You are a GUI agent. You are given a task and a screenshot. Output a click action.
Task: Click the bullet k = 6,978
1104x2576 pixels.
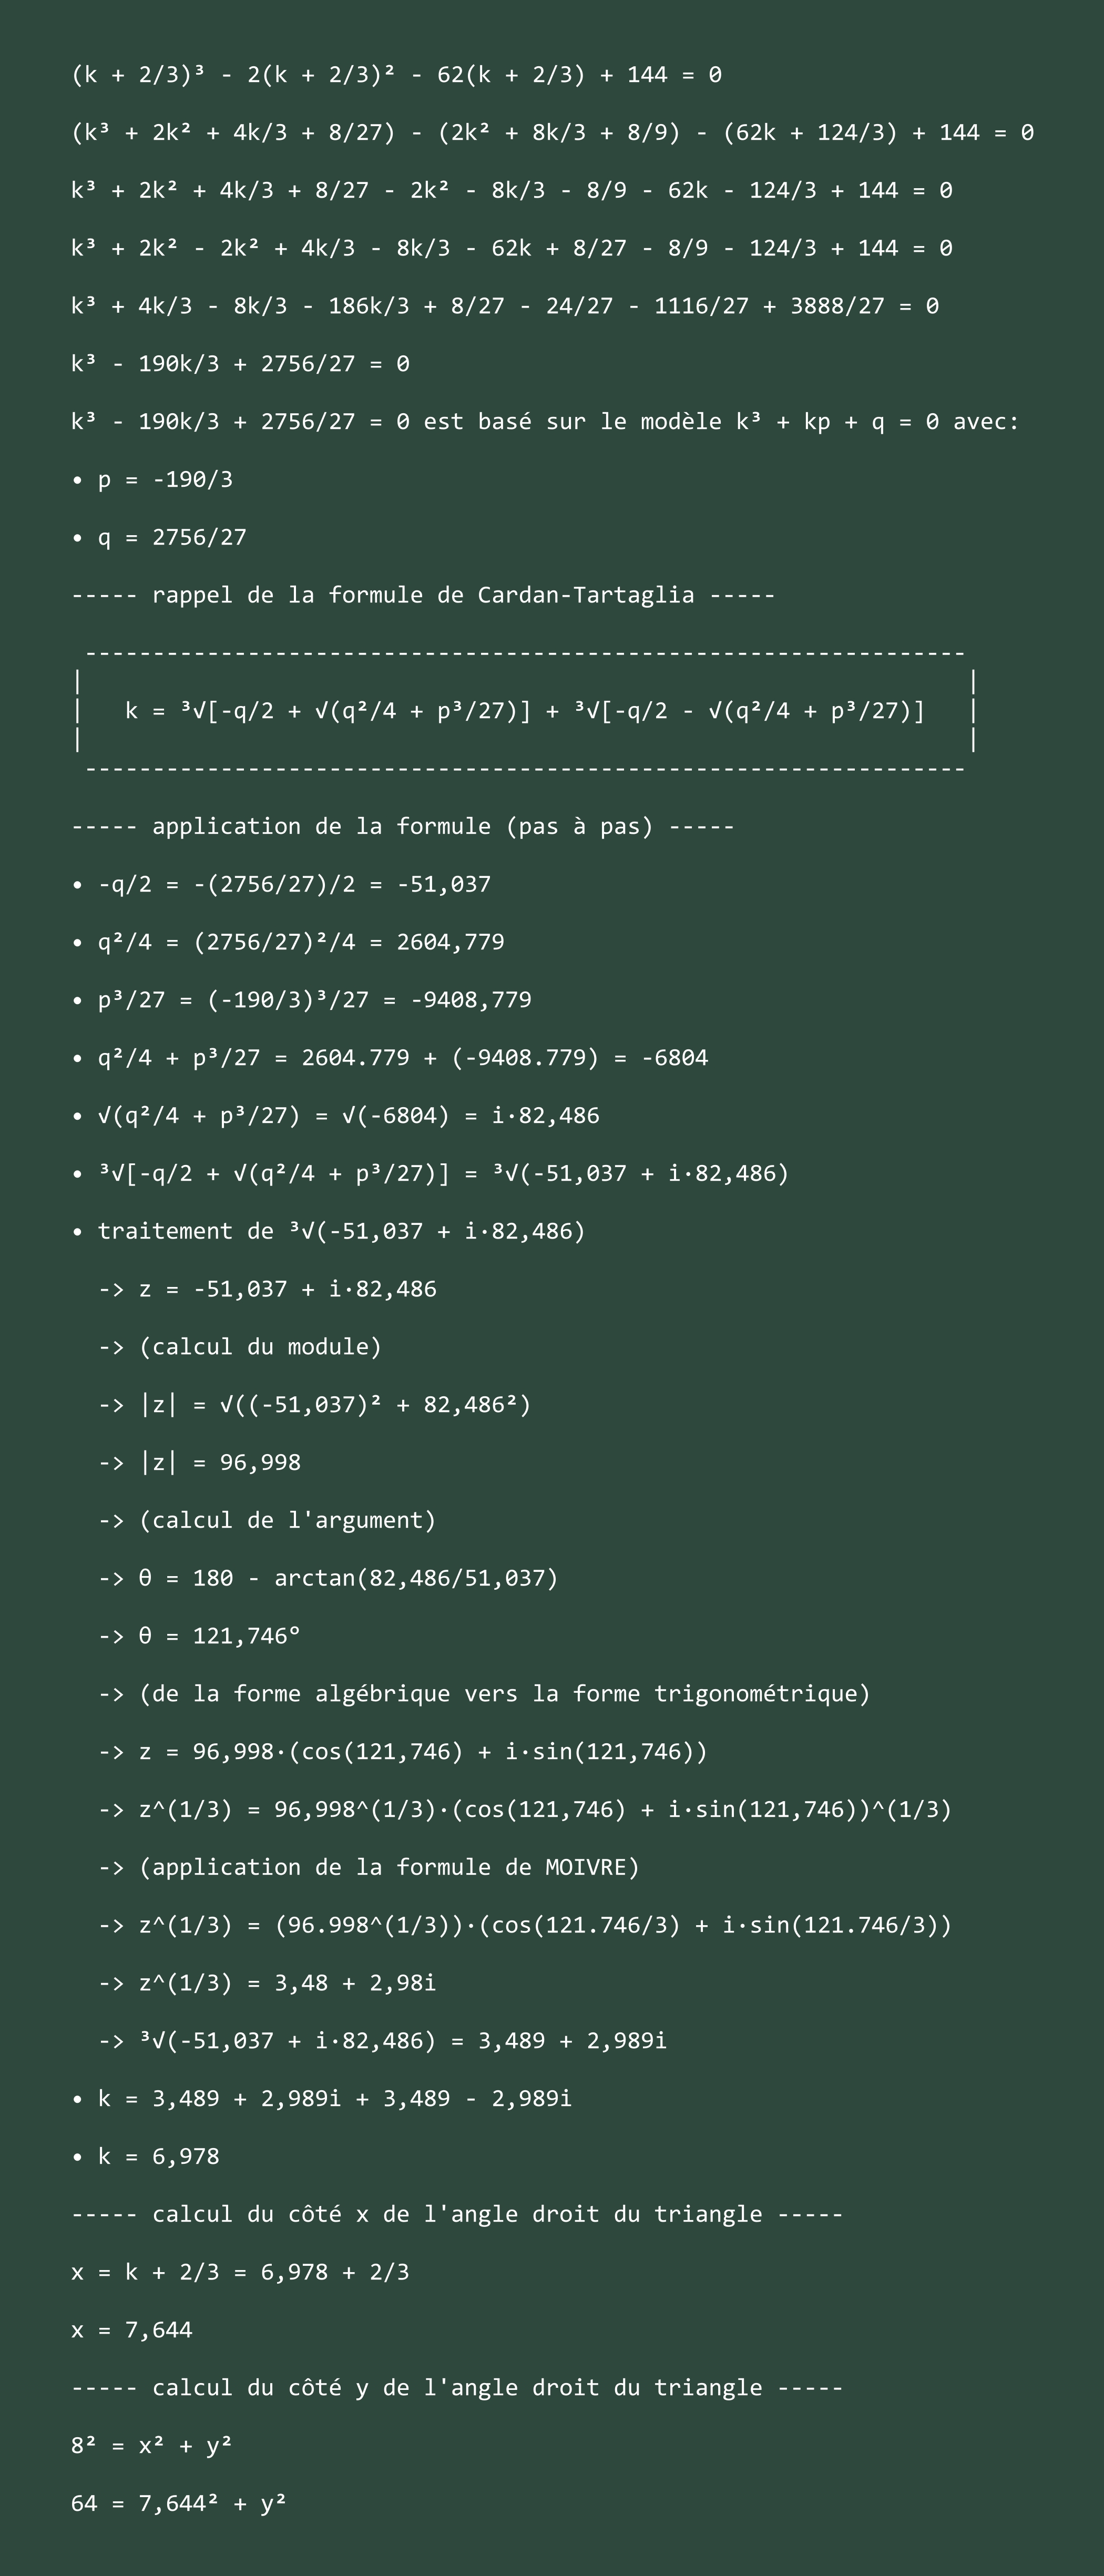pos(145,2156)
